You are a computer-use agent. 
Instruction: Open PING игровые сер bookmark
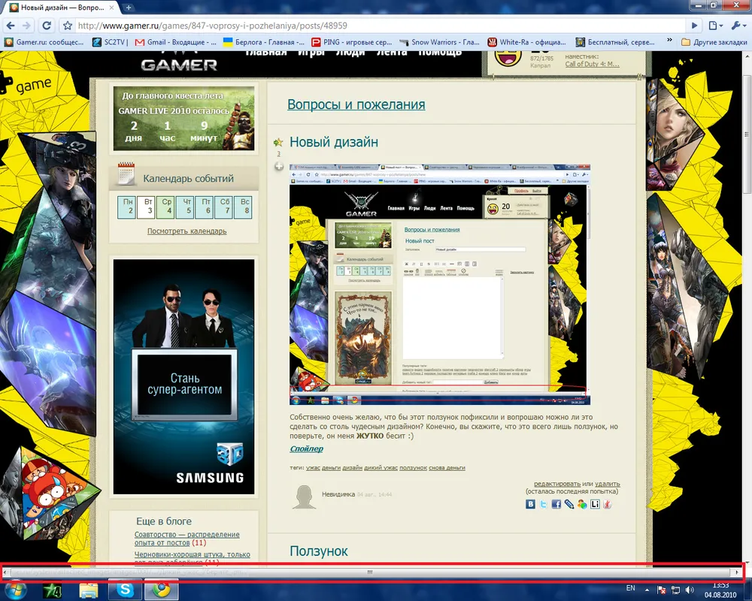[x=351, y=42]
